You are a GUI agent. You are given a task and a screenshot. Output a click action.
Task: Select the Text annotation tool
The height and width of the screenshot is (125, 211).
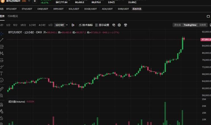(1, 73)
